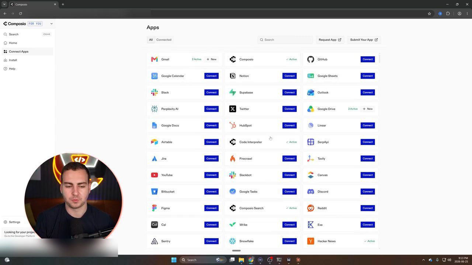
Task: Click the Reddit logo icon
Action: coord(311,208)
